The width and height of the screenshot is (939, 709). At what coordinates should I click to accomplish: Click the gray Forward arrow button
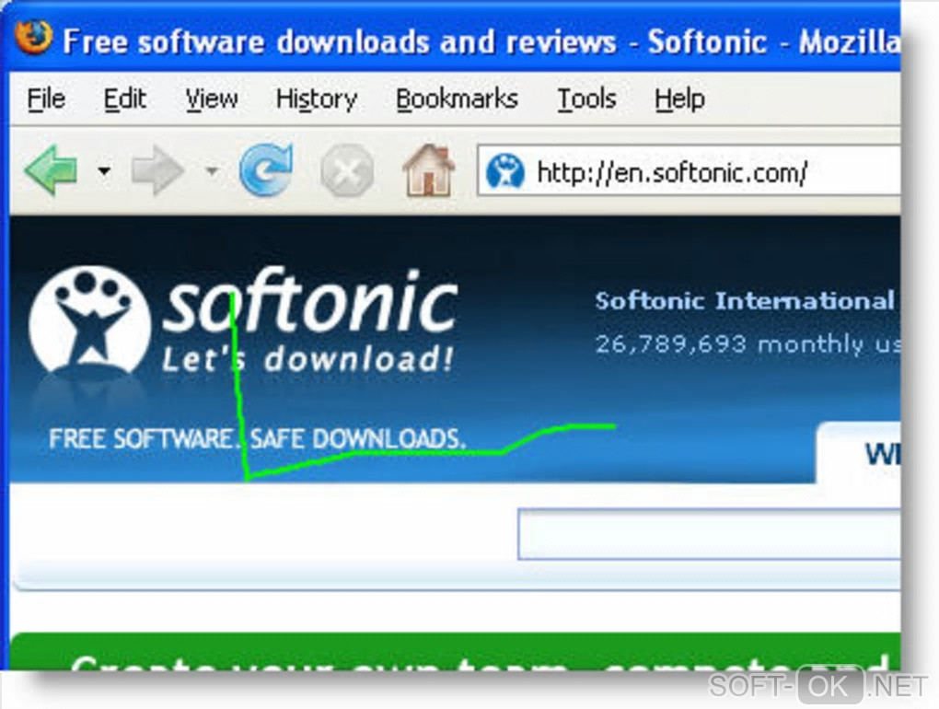pos(157,170)
